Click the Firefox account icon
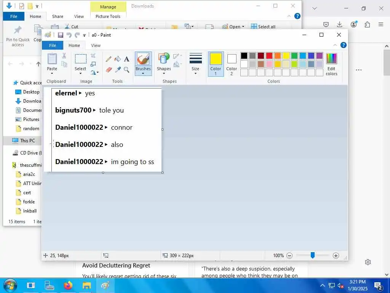 coord(354,24)
